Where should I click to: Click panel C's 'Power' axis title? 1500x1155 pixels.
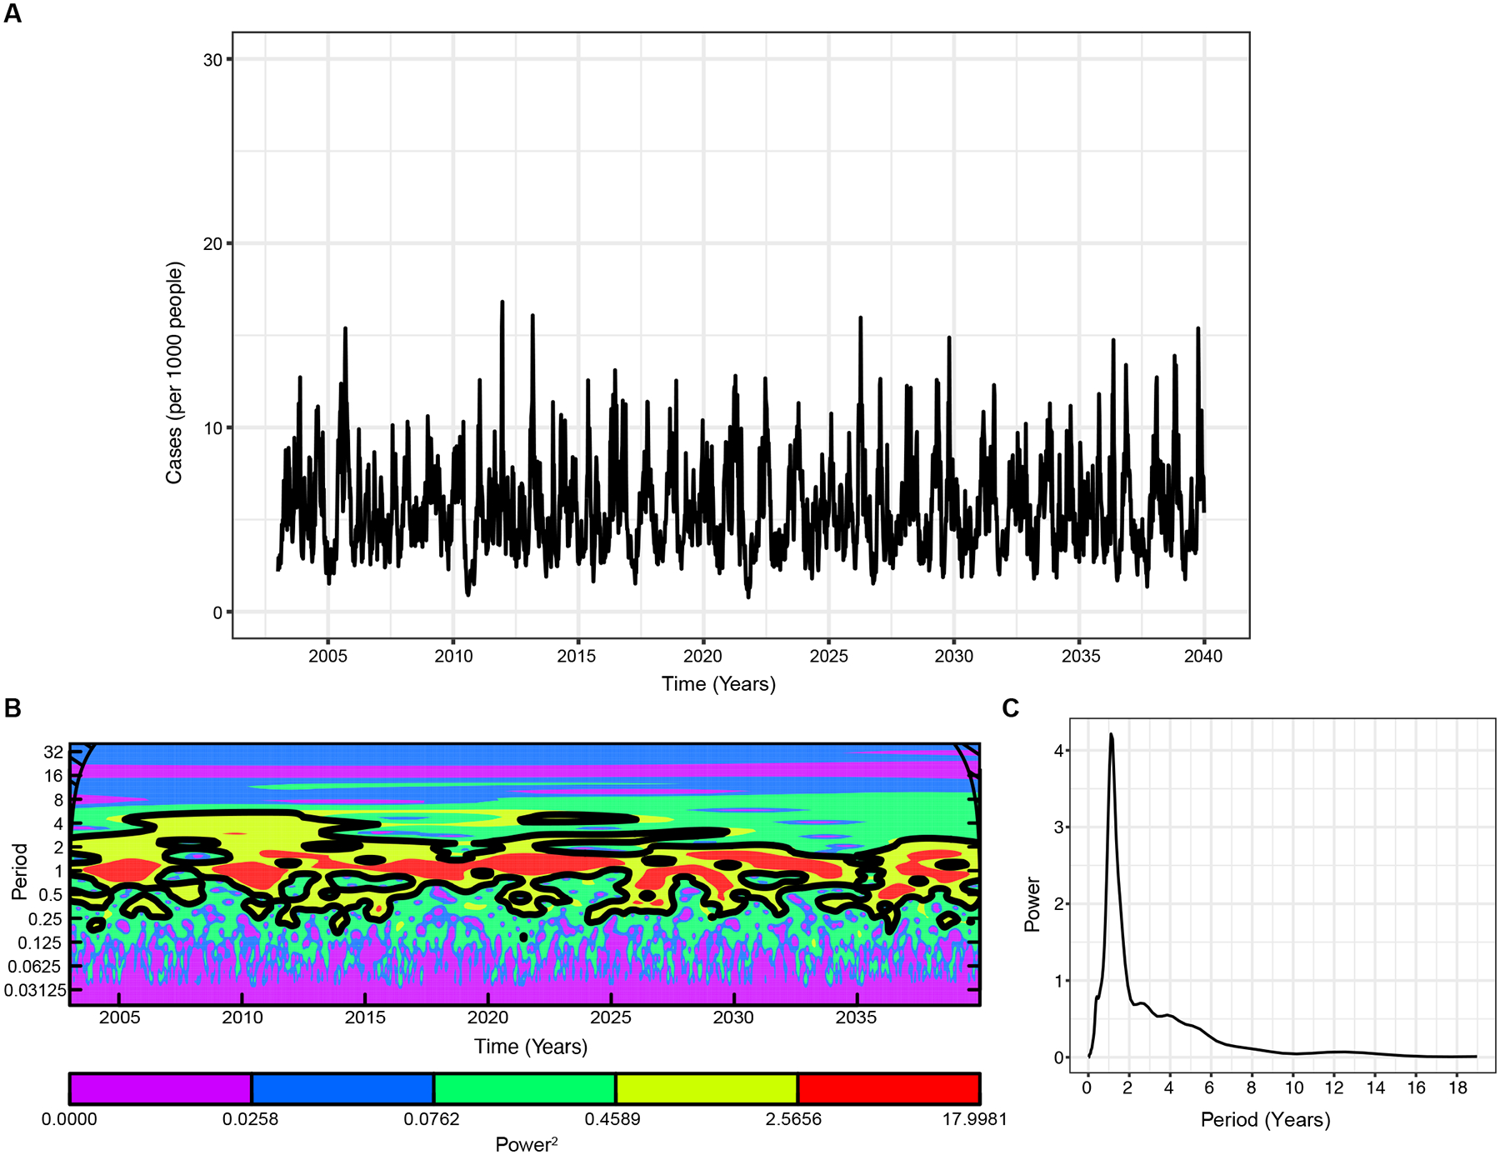click(x=1032, y=904)
